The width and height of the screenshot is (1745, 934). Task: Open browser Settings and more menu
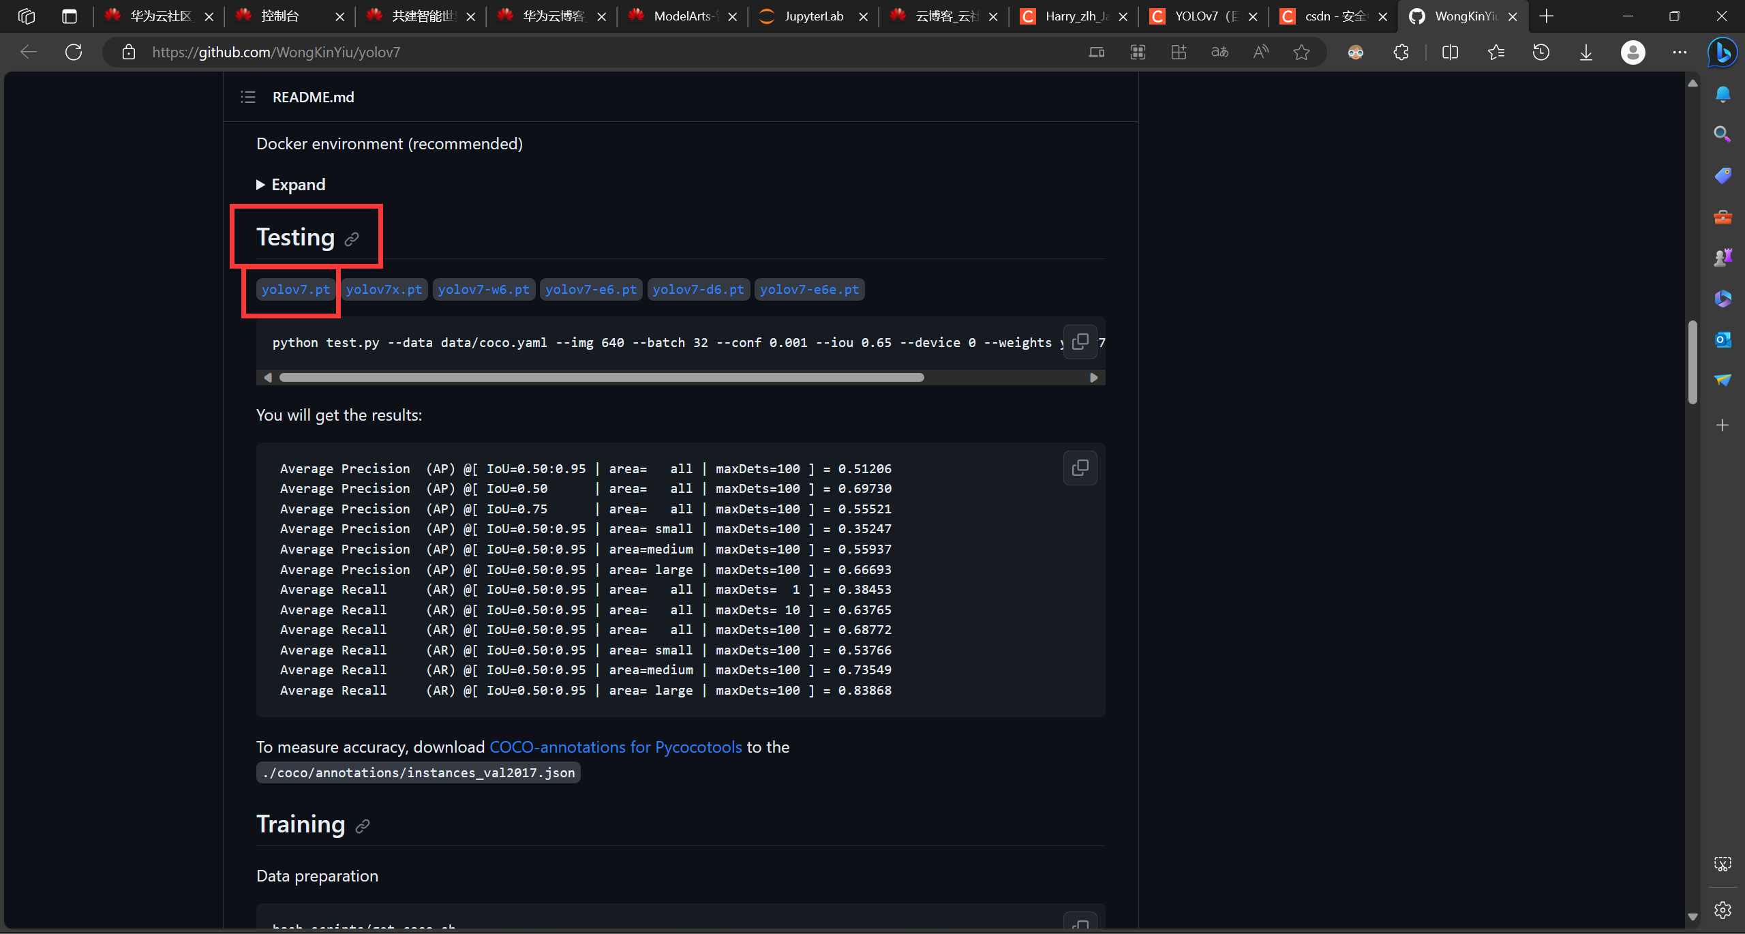click(x=1680, y=52)
